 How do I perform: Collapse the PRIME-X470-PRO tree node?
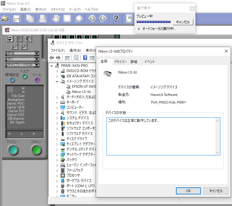(x=51, y=66)
